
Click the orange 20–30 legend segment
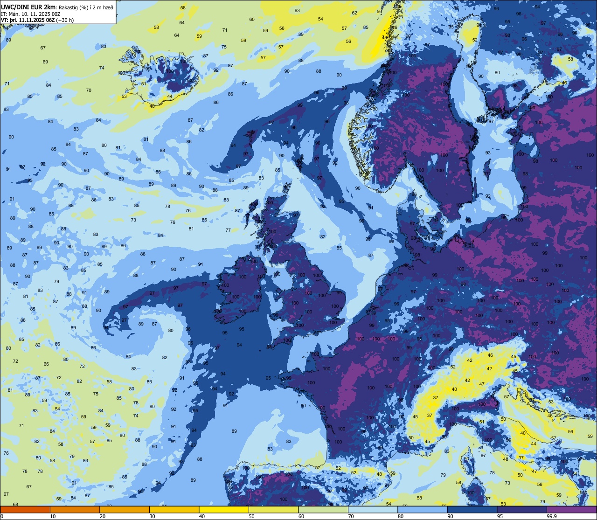pos(125,509)
